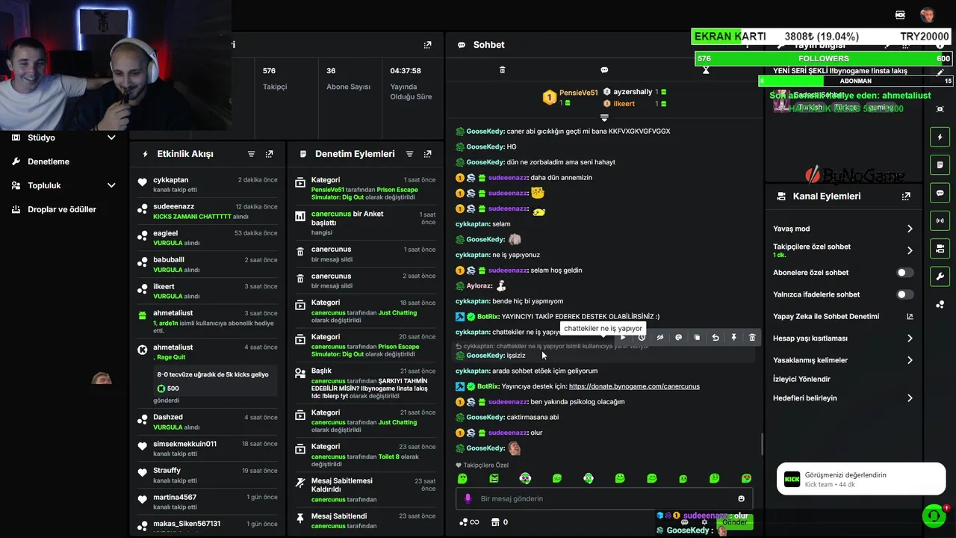Click babuballl entry in Etkinlik Akışı

pyautogui.click(x=208, y=265)
